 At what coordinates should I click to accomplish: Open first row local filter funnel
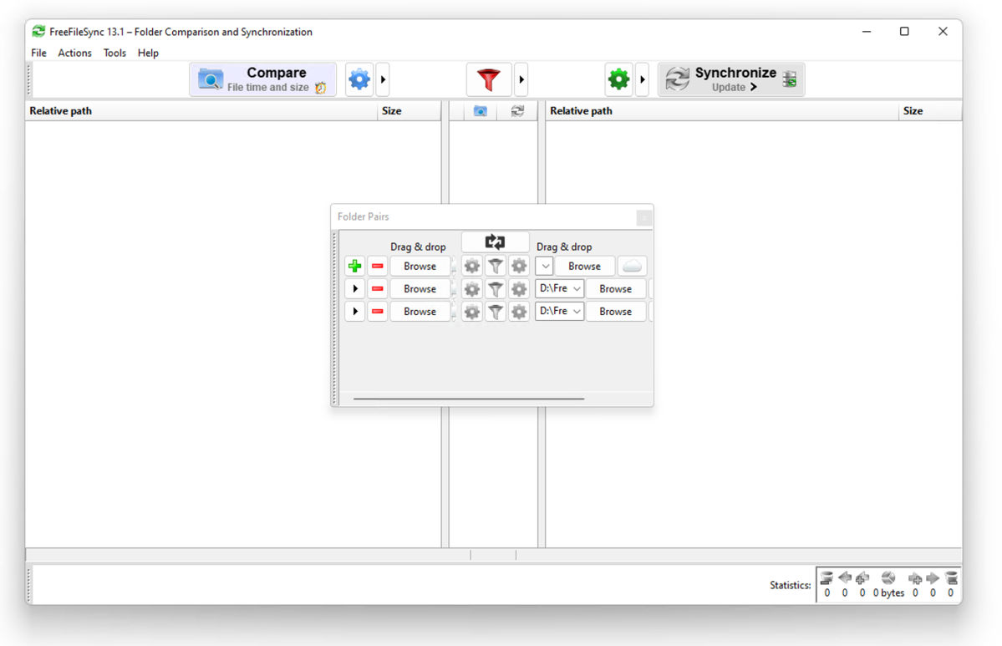point(496,266)
